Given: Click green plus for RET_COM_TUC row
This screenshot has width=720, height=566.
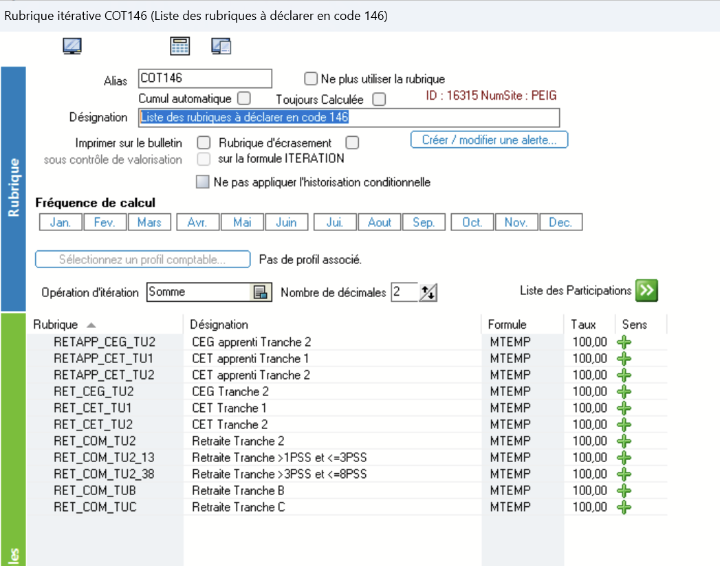Looking at the screenshot, I should pyautogui.click(x=624, y=508).
